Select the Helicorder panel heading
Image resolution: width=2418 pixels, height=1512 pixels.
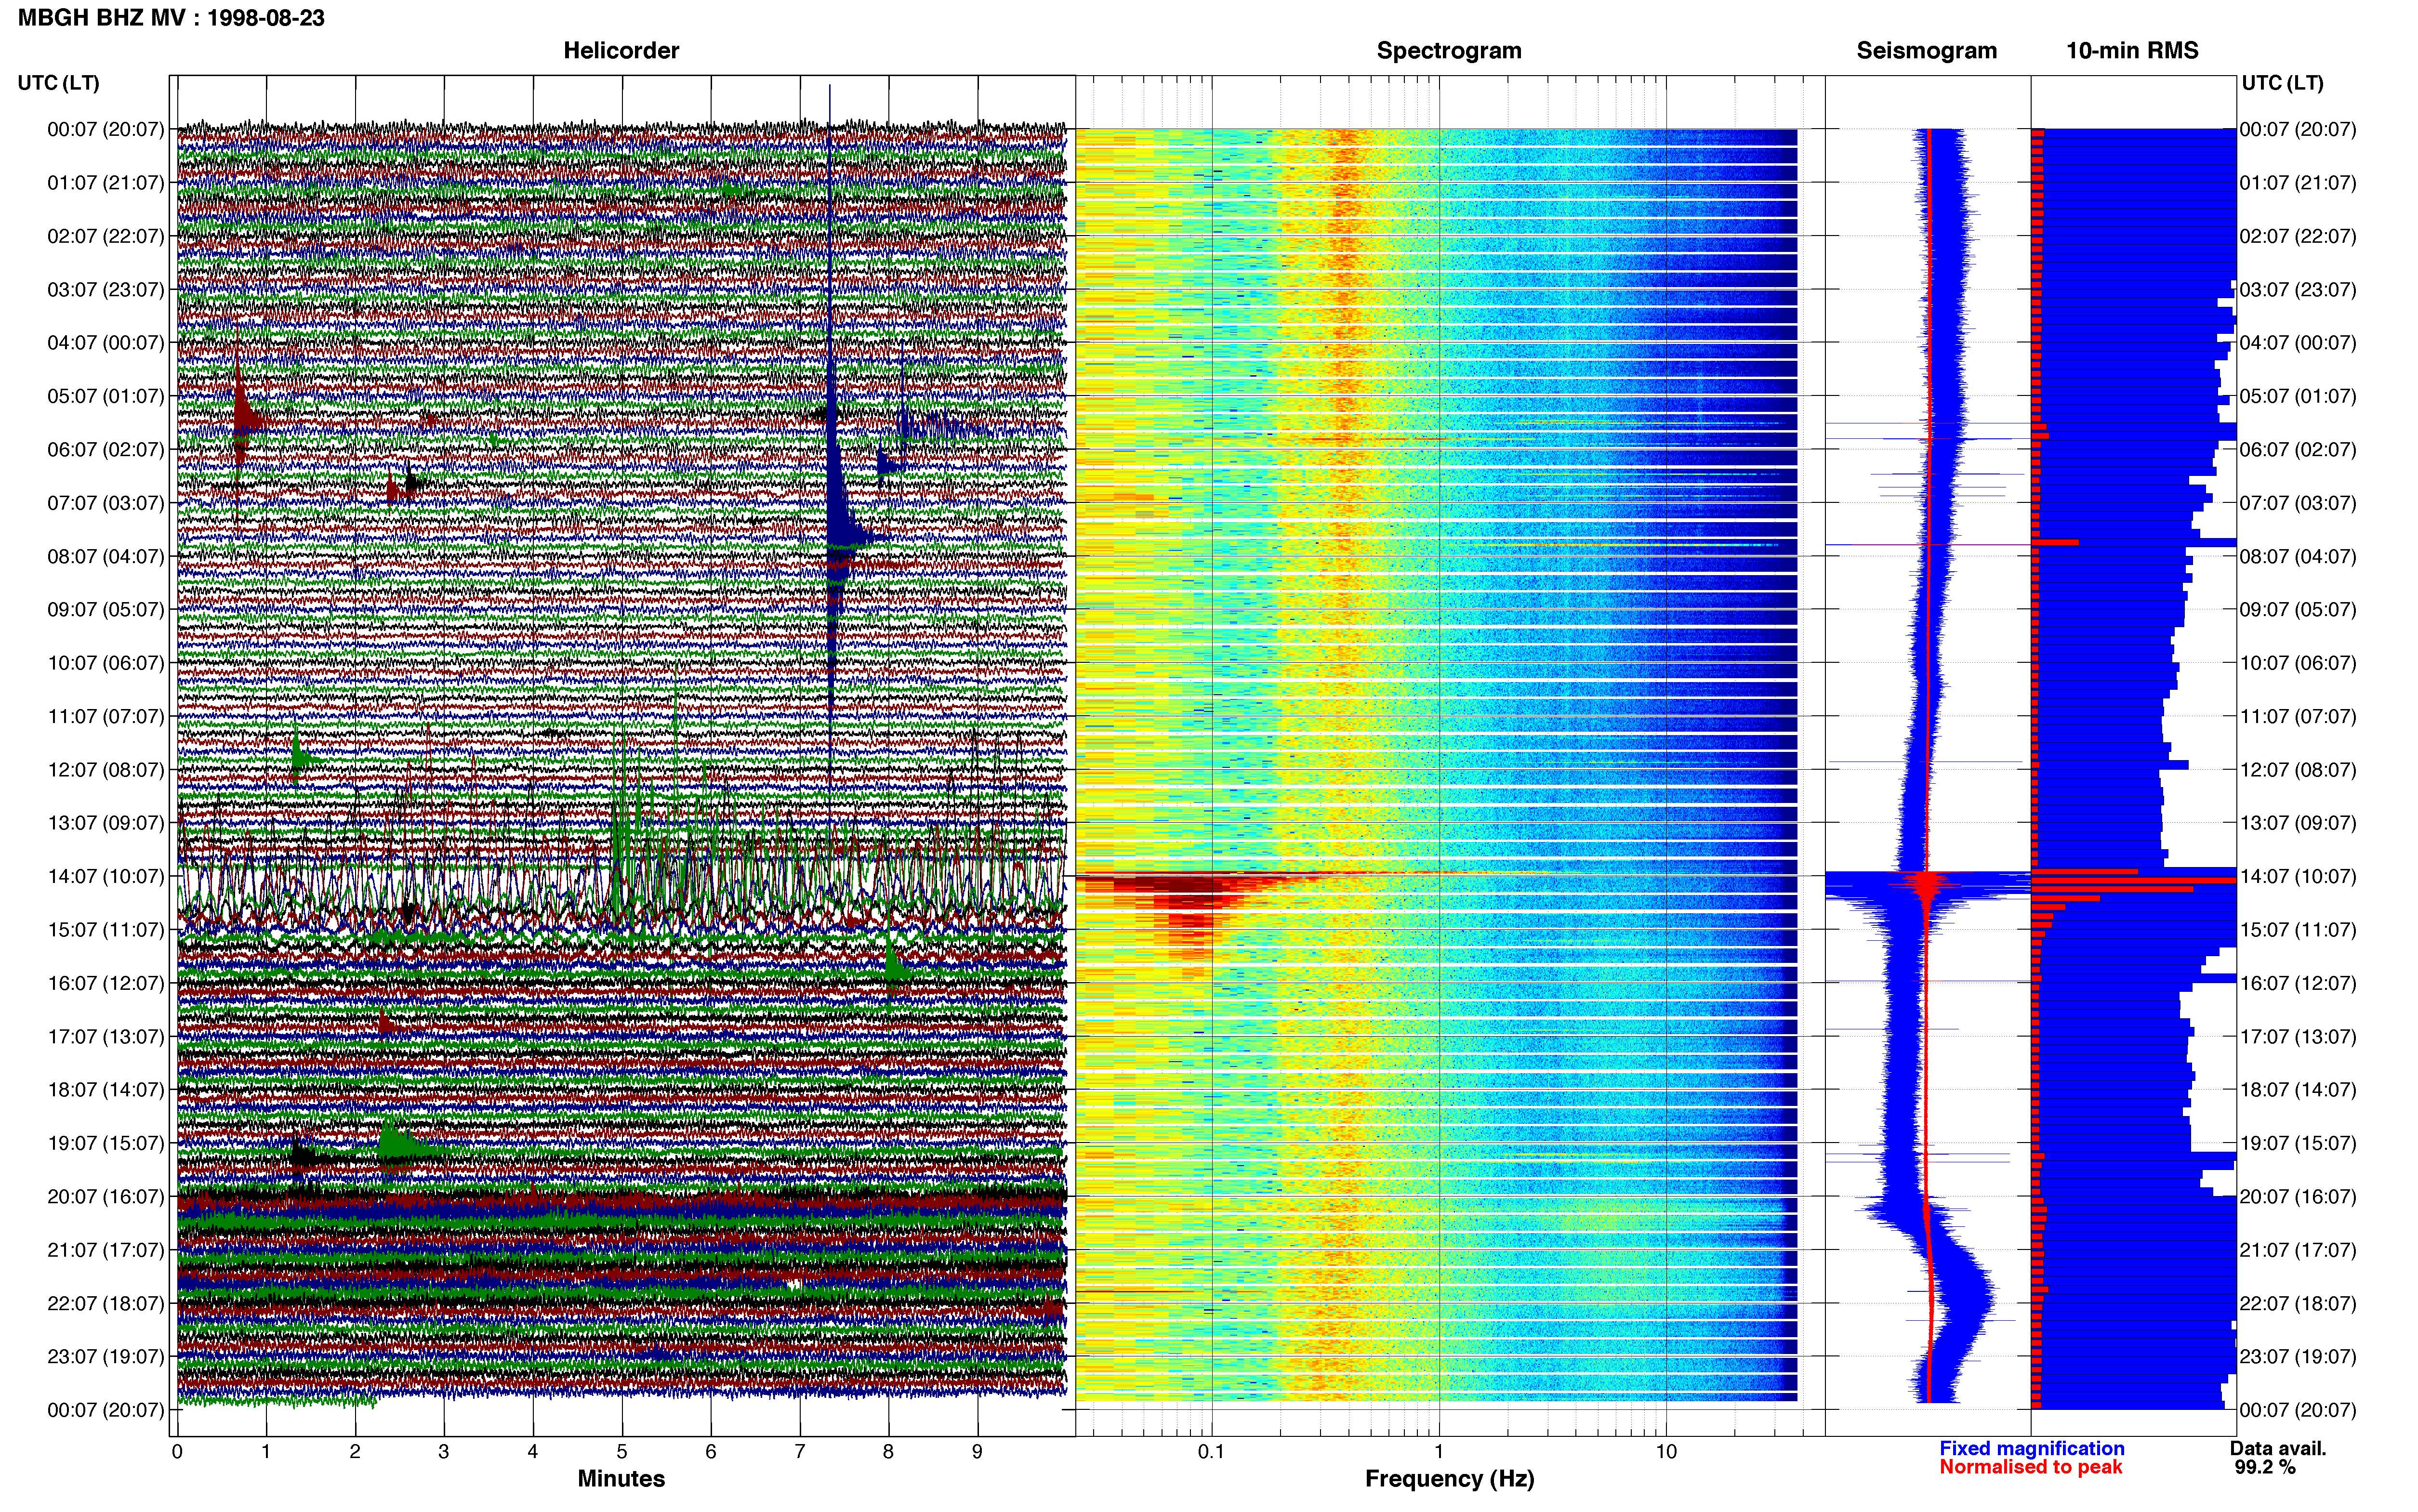tap(621, 51)
